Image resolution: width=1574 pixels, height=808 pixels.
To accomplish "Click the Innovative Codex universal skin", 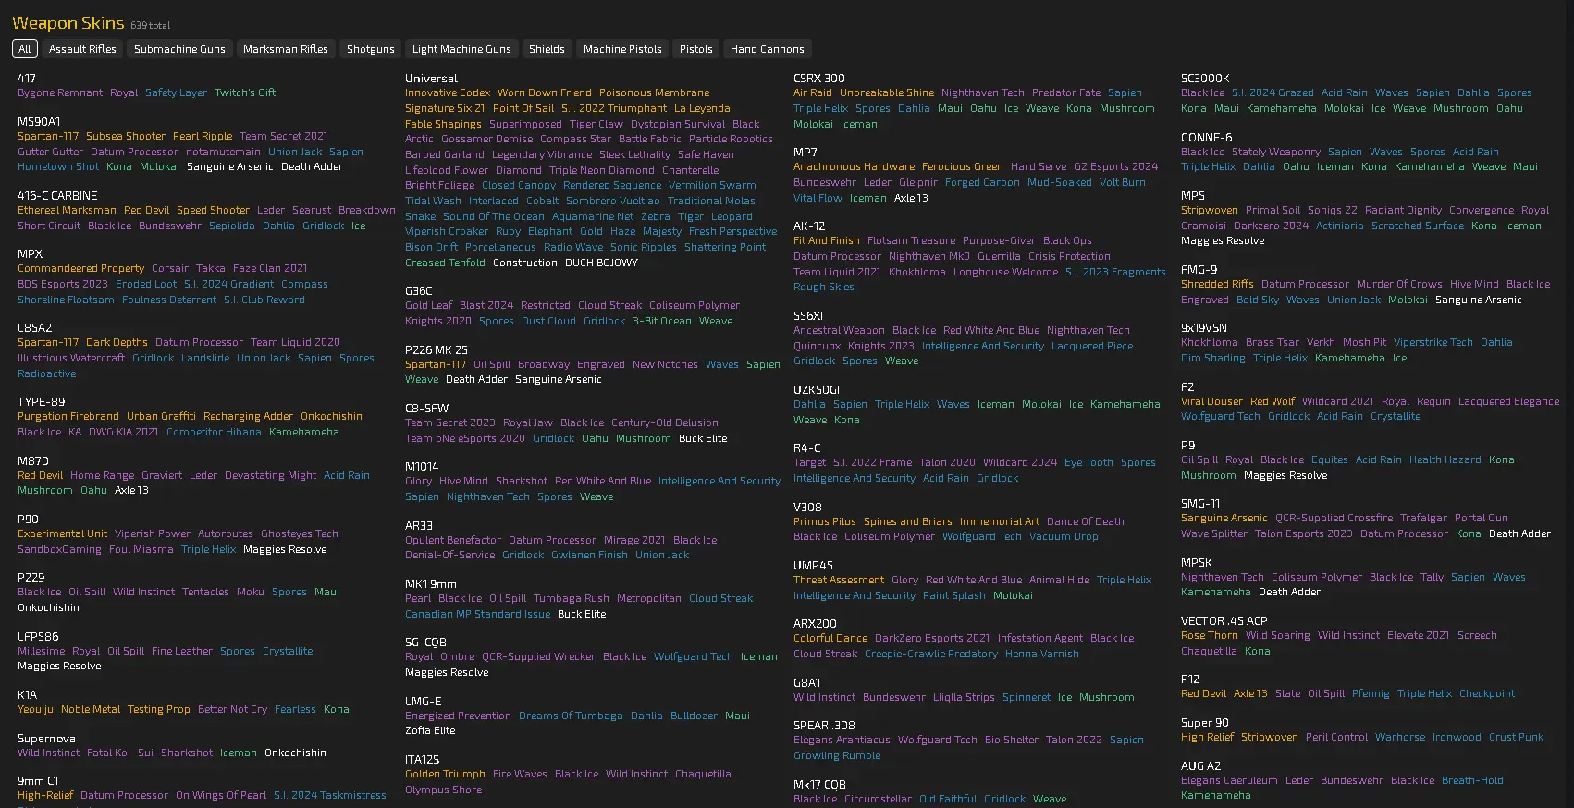I will [x=448, y=93].
